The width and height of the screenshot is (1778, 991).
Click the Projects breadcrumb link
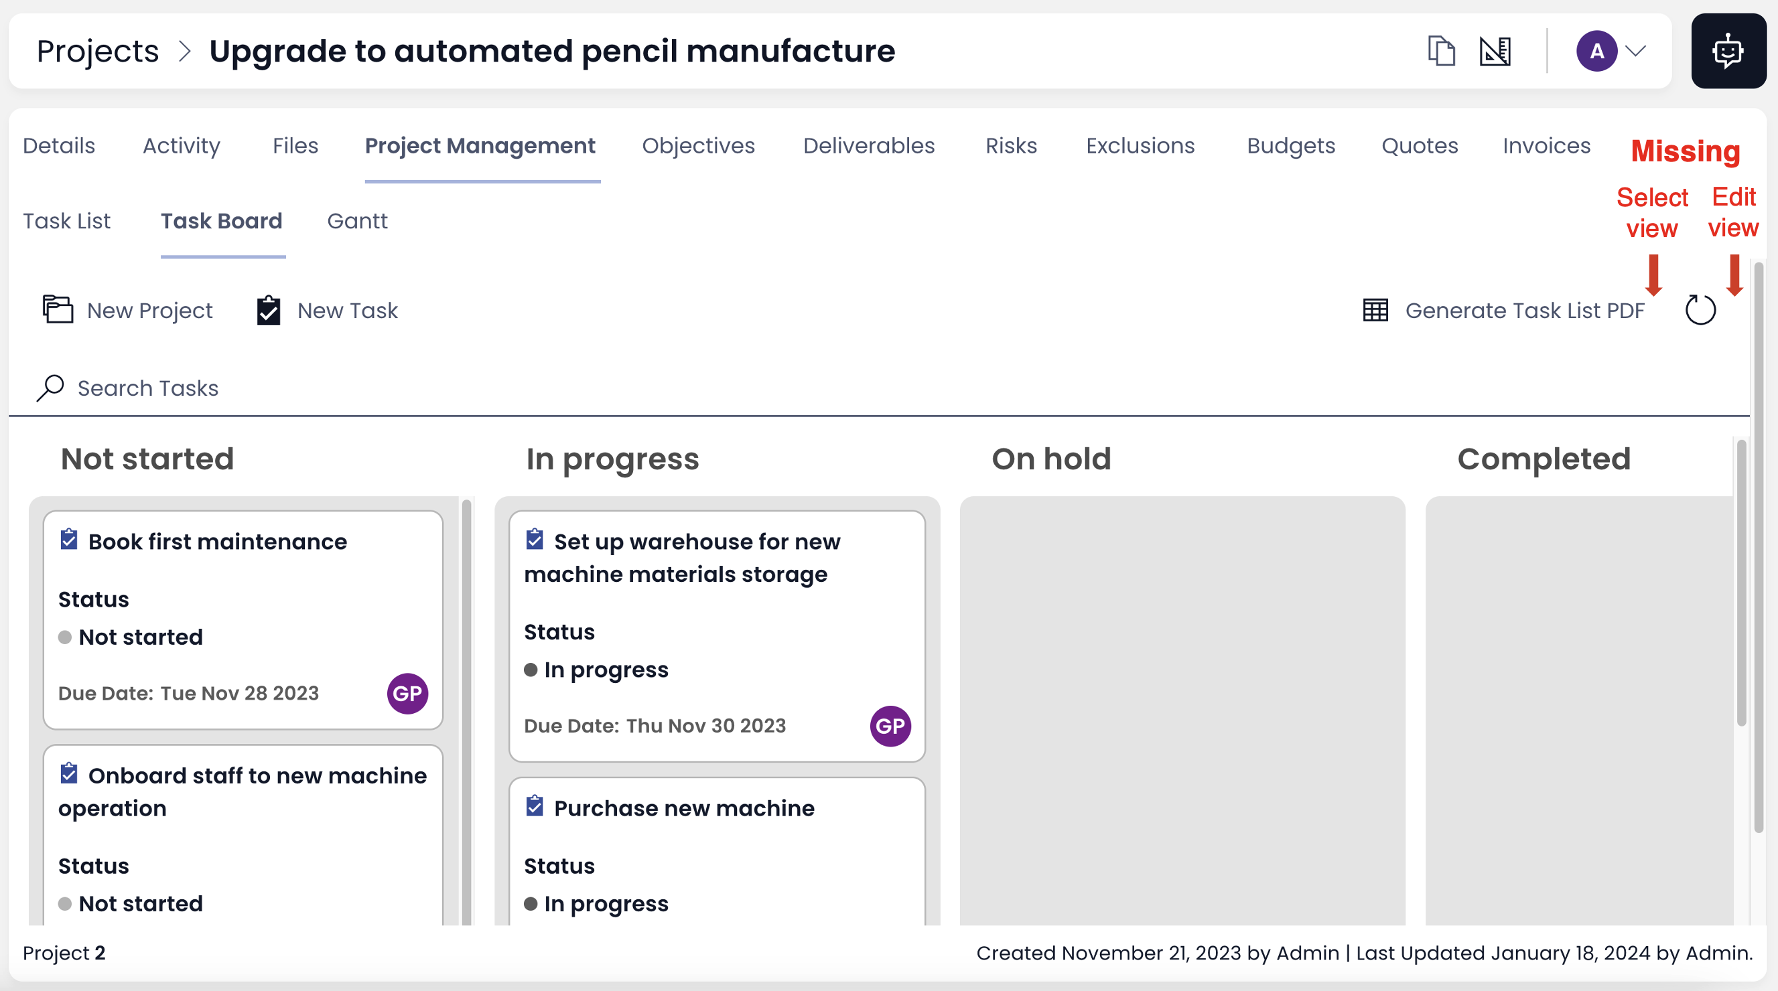97,51
